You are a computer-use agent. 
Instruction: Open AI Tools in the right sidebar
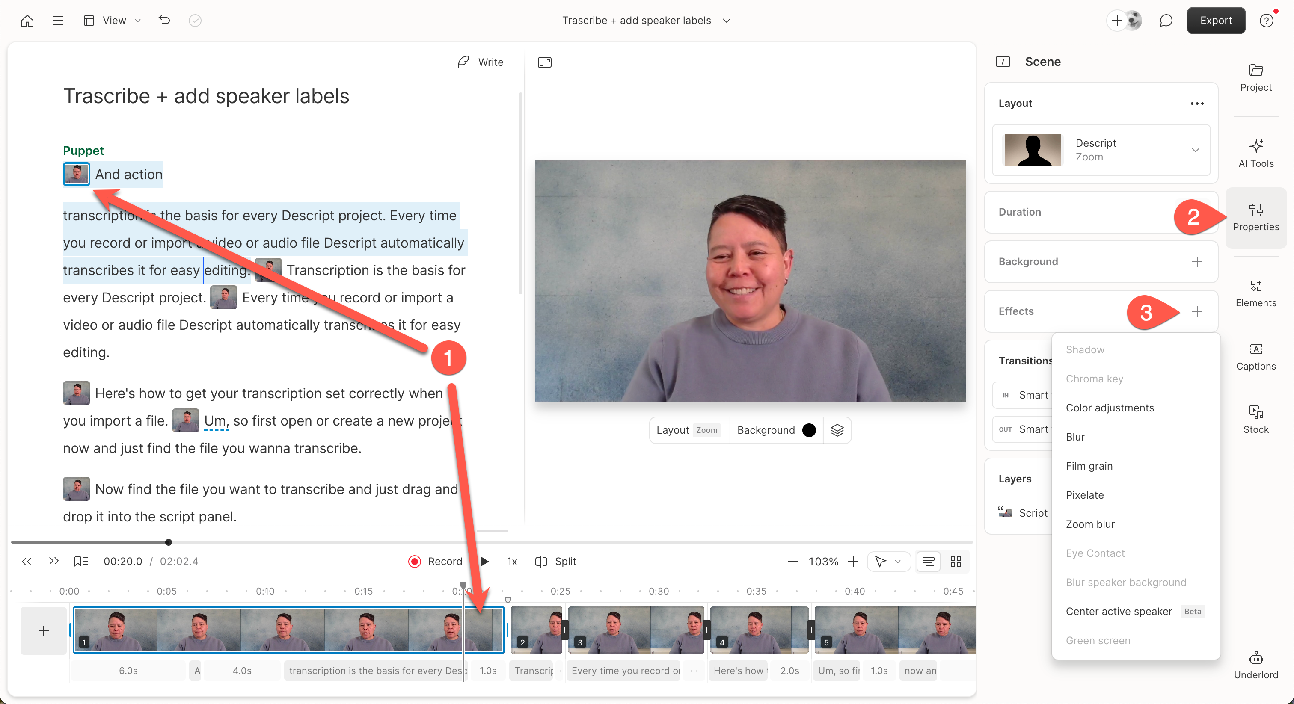1255,153
